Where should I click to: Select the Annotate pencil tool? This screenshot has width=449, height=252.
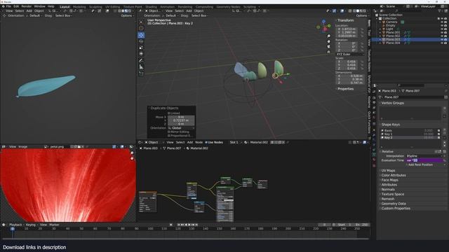(x=141, y=60)
